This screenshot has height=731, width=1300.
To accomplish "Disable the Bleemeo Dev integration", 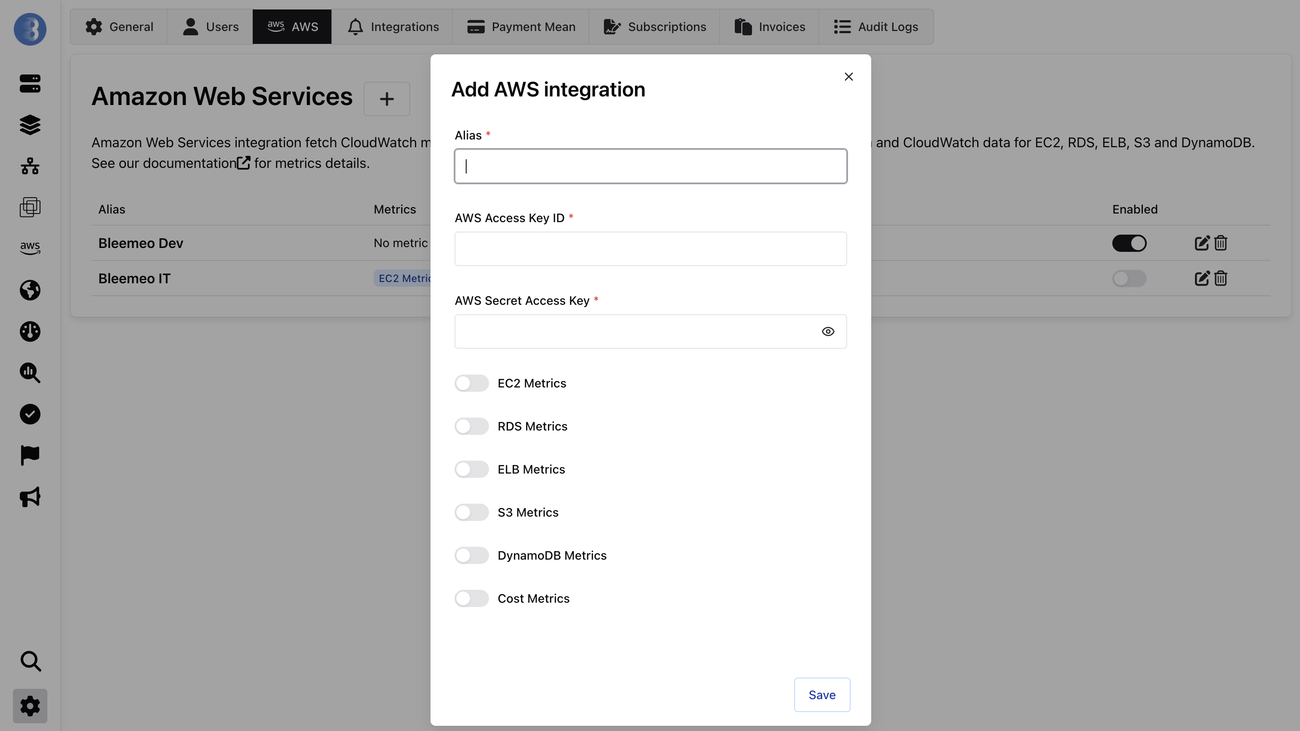I will [1130, 243].
